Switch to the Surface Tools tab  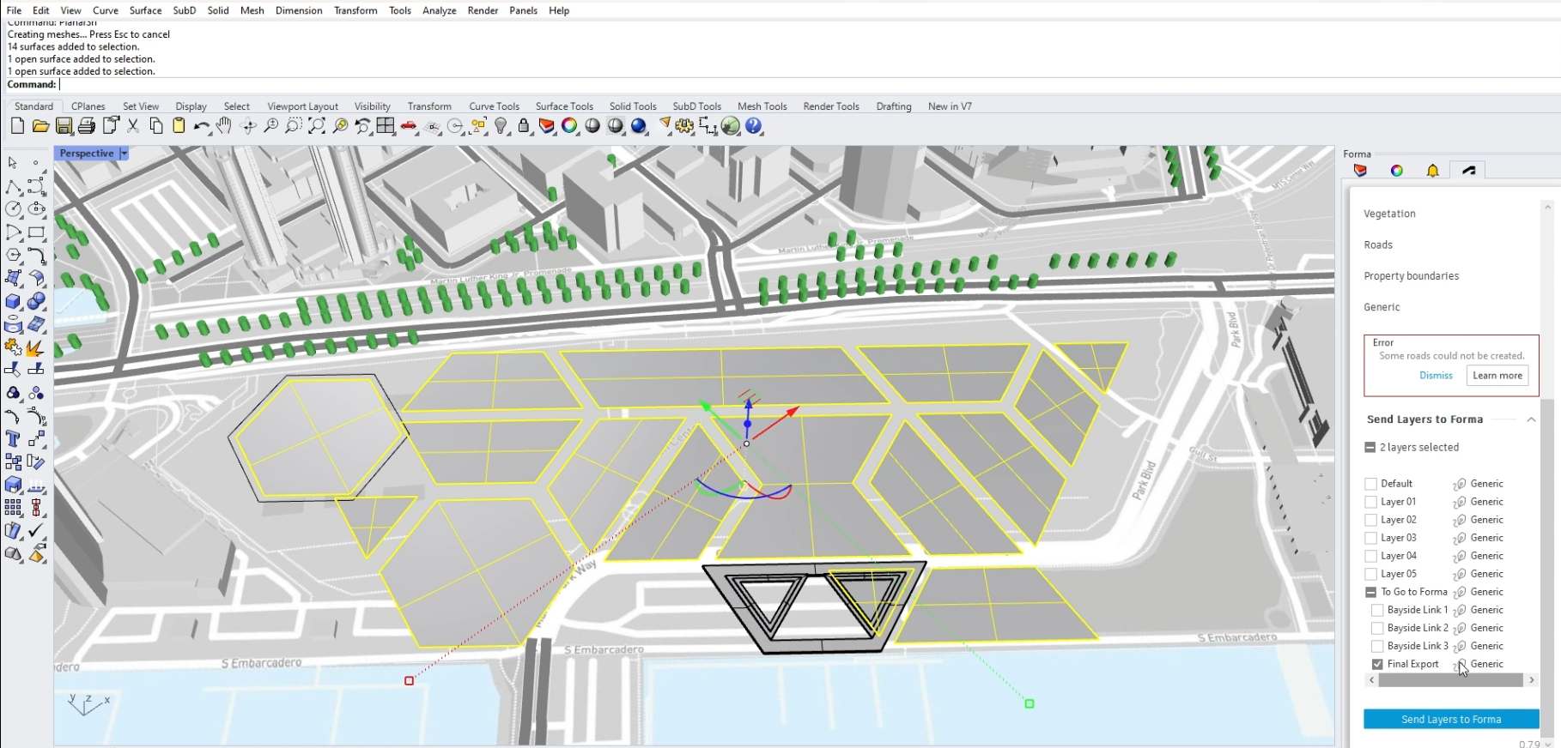[x=564, y=106]
